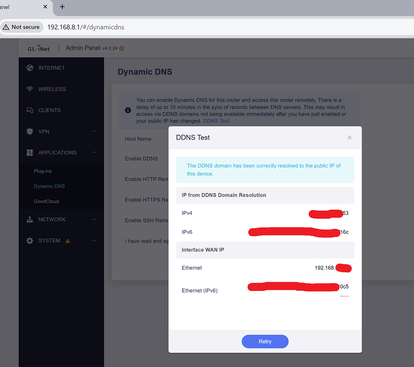Open the DDNS Test link in the notice
The height and width of the screenshot is (367, 414).
point(216,121)
